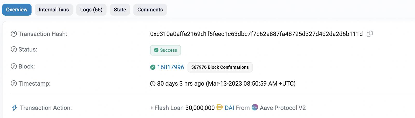This screenshot has height=118, width=415.
Task: Click the Aave Protocol round logo icon
Action: pyautogui.click(x=255, y=107)
